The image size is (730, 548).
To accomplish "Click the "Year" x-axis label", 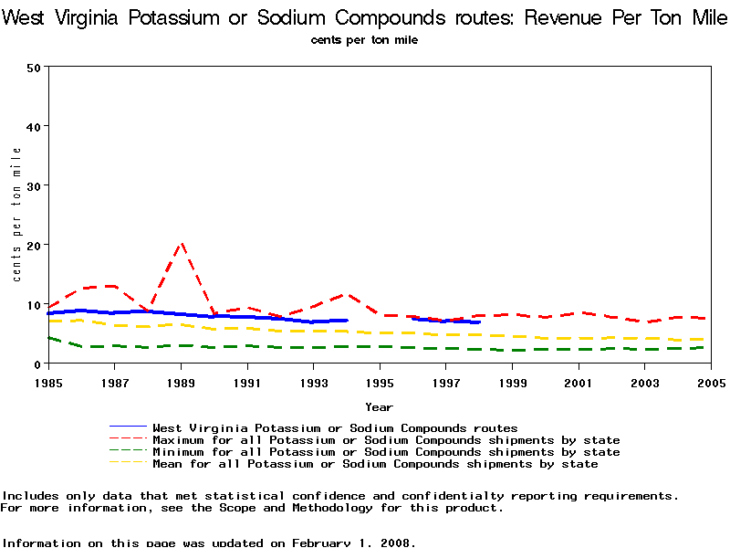I will [379, 406].
